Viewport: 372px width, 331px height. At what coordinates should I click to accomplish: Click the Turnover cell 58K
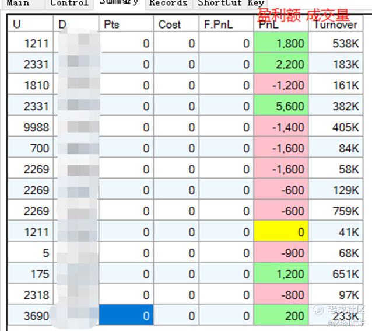[x=335, y=168]
